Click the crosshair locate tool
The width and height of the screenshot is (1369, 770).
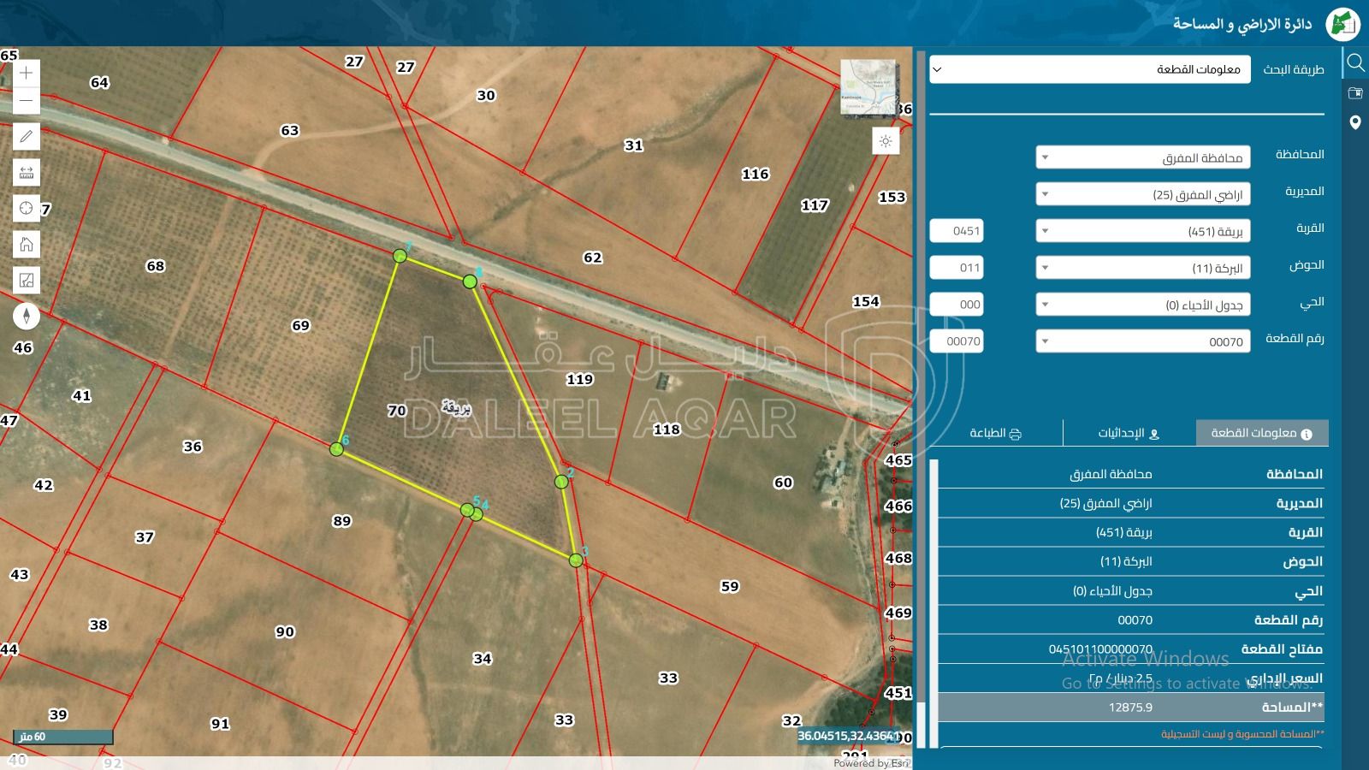click(27, 209)
